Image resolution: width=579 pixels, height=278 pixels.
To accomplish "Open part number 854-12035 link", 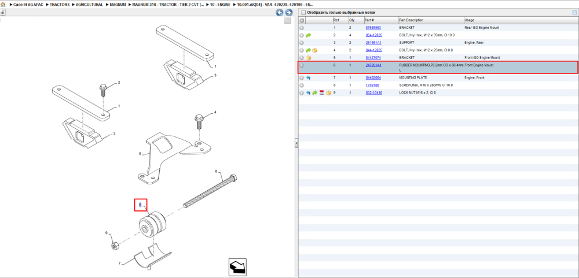I will pos(373,35).
